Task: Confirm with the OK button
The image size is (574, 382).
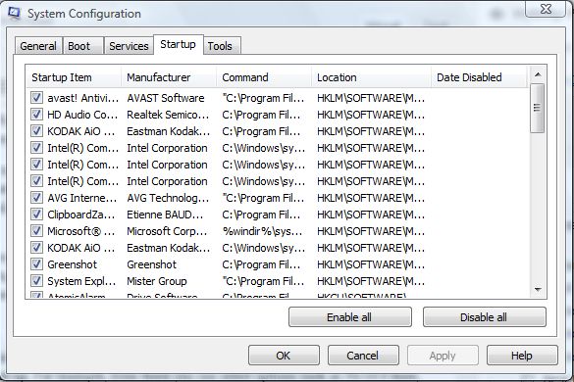Action: [x=284, y=356]
